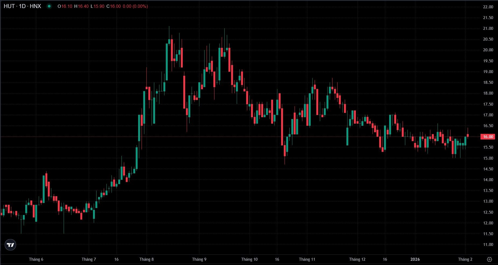Screen dimensions: 498x265
Task: Click the 18.50 price scale label
Action: pyautogui.click(x=488, y=83)
